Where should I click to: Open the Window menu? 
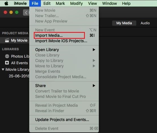coord(109,3)
